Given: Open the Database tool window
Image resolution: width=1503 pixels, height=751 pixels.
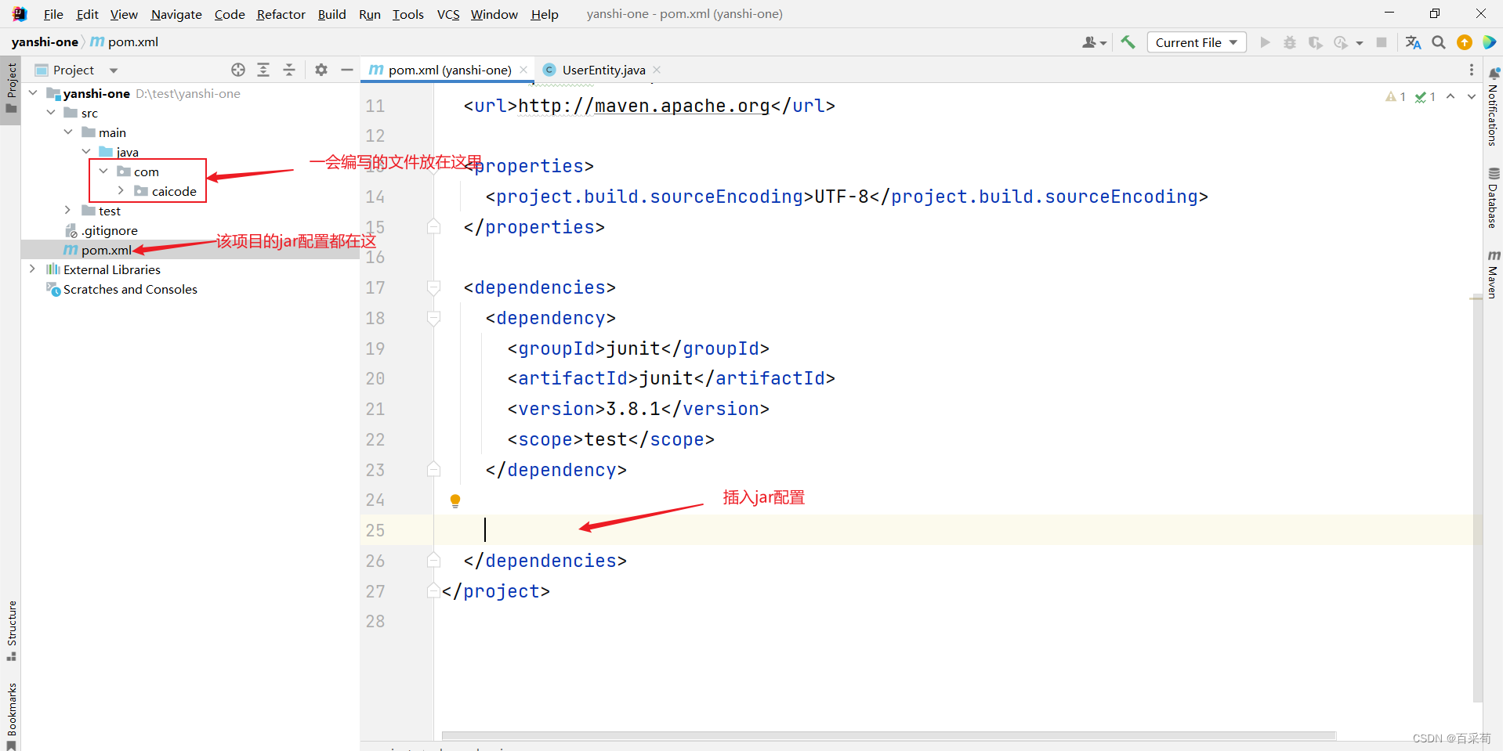Looking at the screenshot, I should coord(1493,198).
